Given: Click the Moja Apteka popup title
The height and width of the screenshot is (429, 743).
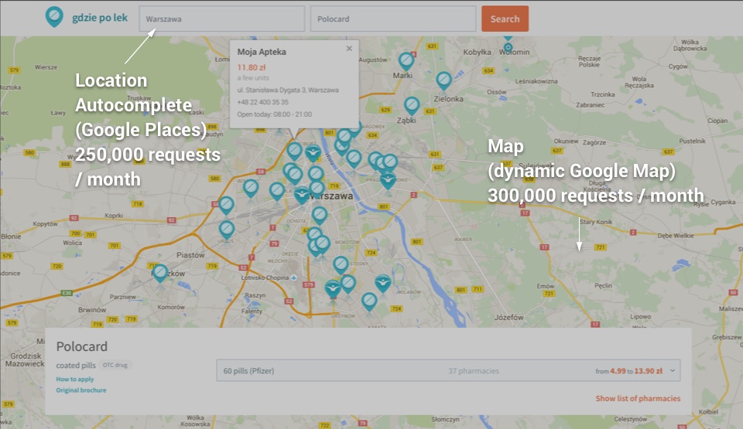Looking at the screenshot, I should [262, 52].
